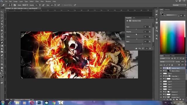Hide the Channel Mixer 1 layer
Viewport: 187px width, 105px height.
[161, 79]
